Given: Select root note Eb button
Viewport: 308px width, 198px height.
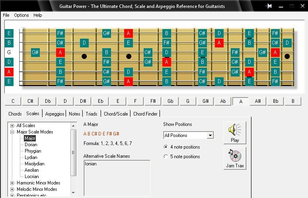Looking at the screenshot, I should [x=100, y=101].
